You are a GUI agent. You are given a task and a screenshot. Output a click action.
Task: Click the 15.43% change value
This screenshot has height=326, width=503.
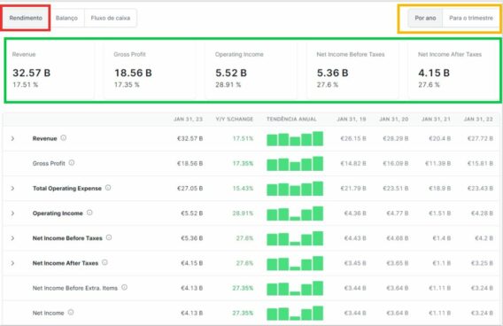pyautogui.click(x=243, y=189)
